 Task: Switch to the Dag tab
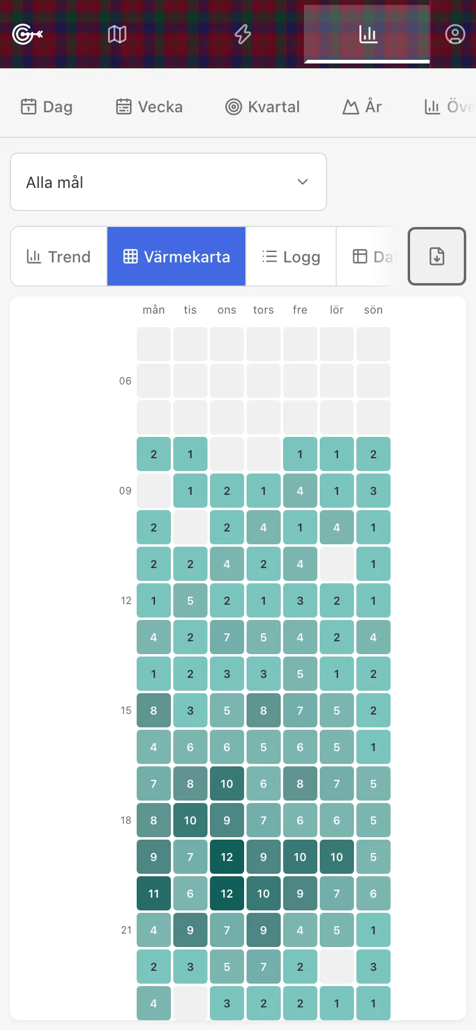[x=47, y=107]
